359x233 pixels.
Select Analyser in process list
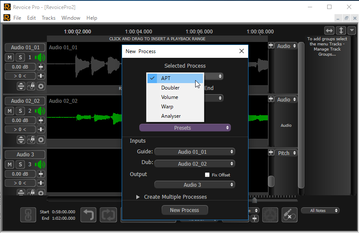(x=175, y=116)
